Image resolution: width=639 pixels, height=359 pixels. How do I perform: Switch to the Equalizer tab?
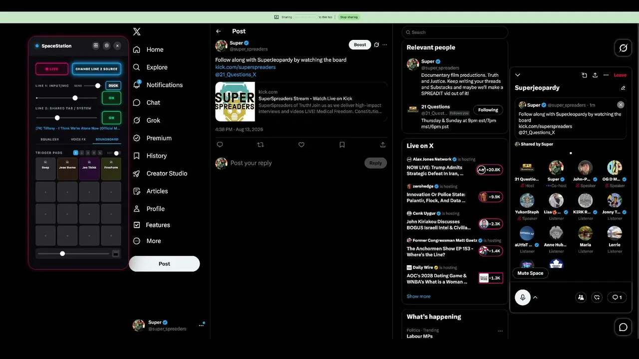(x=50, y=140)
